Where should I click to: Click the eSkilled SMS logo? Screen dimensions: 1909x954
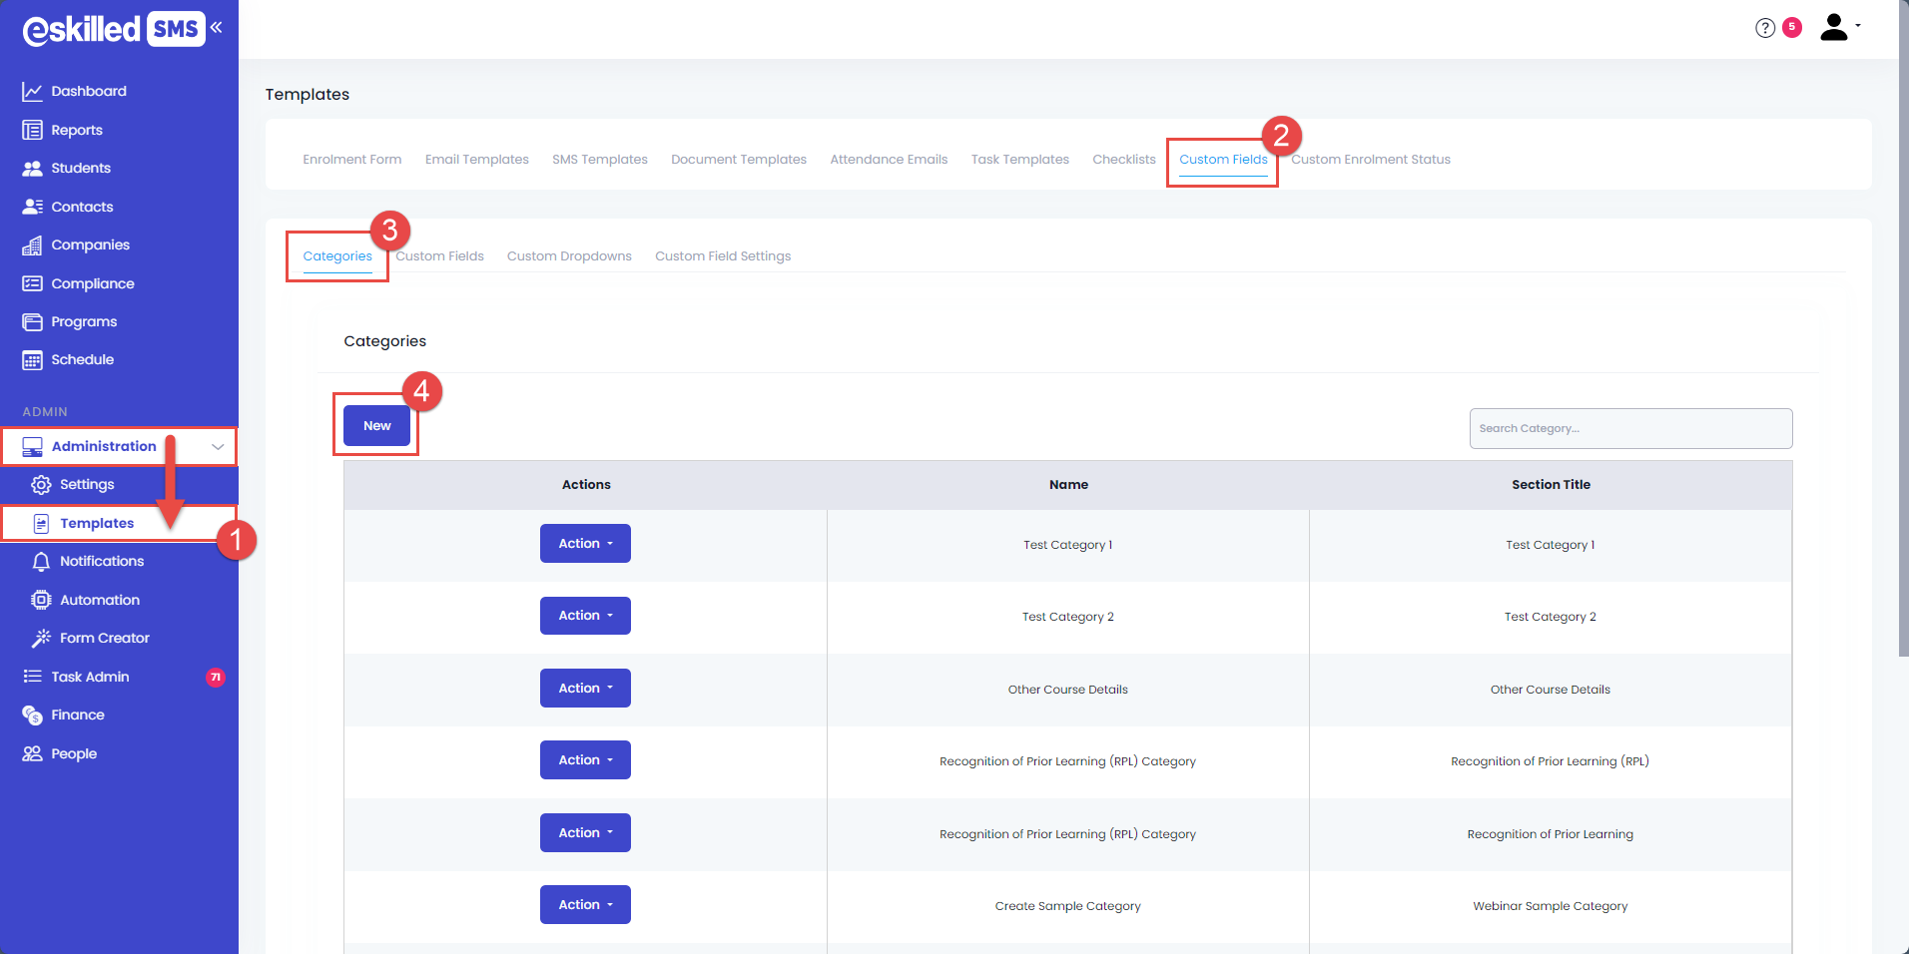tap(114, 29)
